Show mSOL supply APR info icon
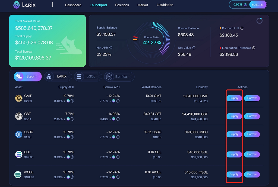Viewport: 278px width, 187px height. coord(72,177)
